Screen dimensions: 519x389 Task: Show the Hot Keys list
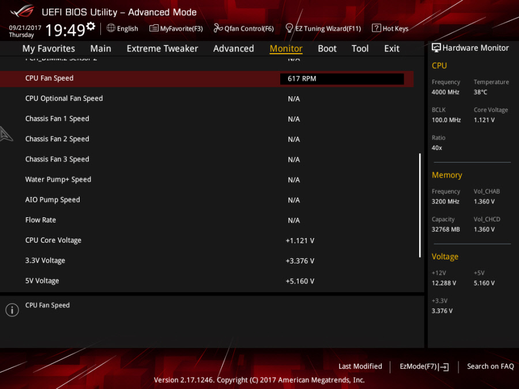click(390, 28)
